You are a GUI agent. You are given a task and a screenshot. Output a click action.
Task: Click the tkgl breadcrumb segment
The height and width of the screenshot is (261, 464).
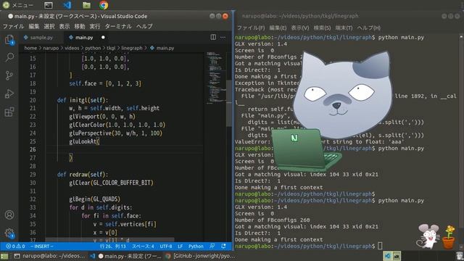point(111,48)
